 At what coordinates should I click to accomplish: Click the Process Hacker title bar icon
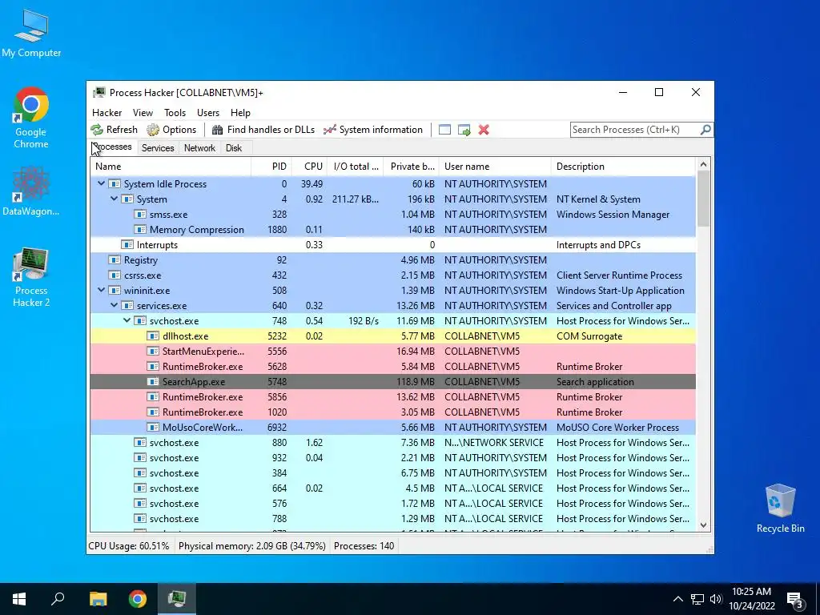pos(98,93)
